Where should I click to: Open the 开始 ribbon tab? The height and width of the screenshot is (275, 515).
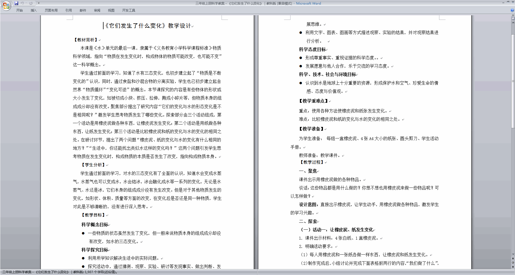[x=20, y=10]
